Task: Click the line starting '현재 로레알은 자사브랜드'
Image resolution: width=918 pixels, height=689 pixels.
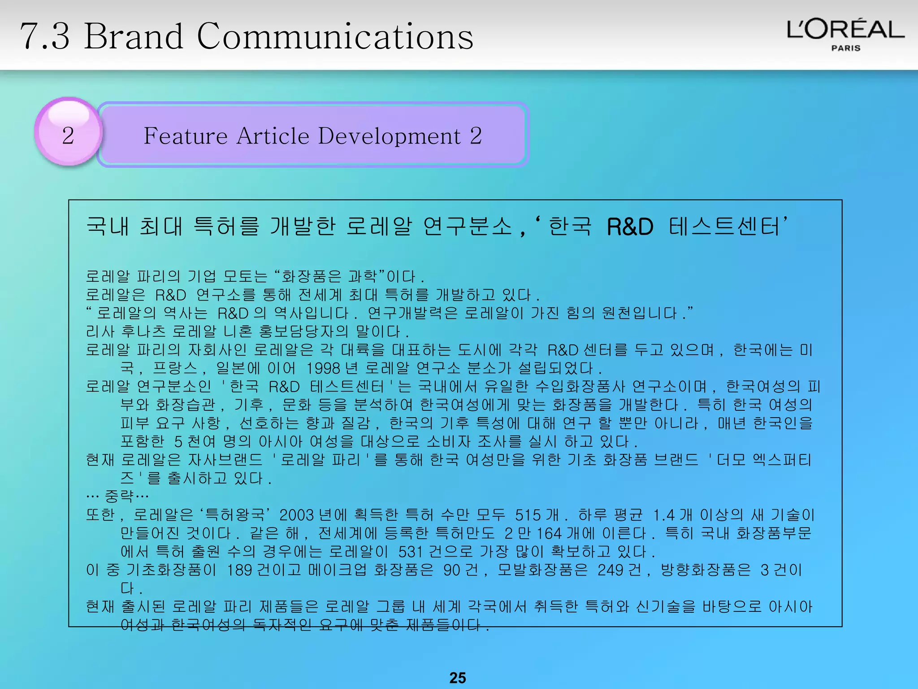Action: point(449,460)
